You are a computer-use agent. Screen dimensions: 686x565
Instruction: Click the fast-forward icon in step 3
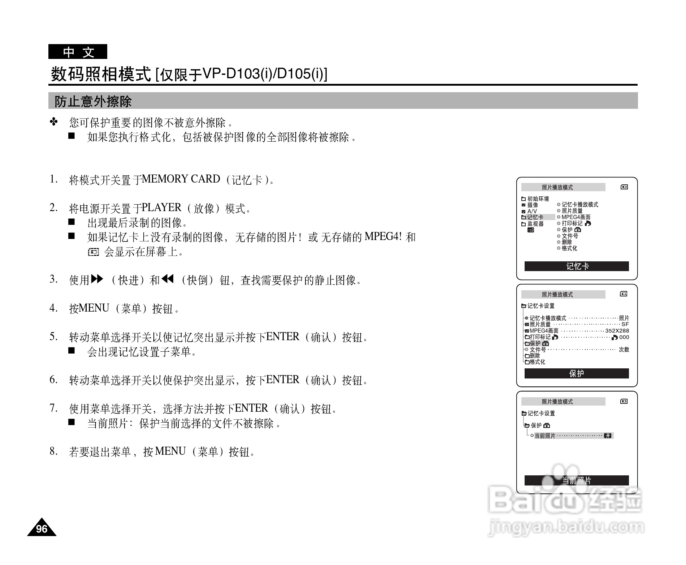click(97, 279)
